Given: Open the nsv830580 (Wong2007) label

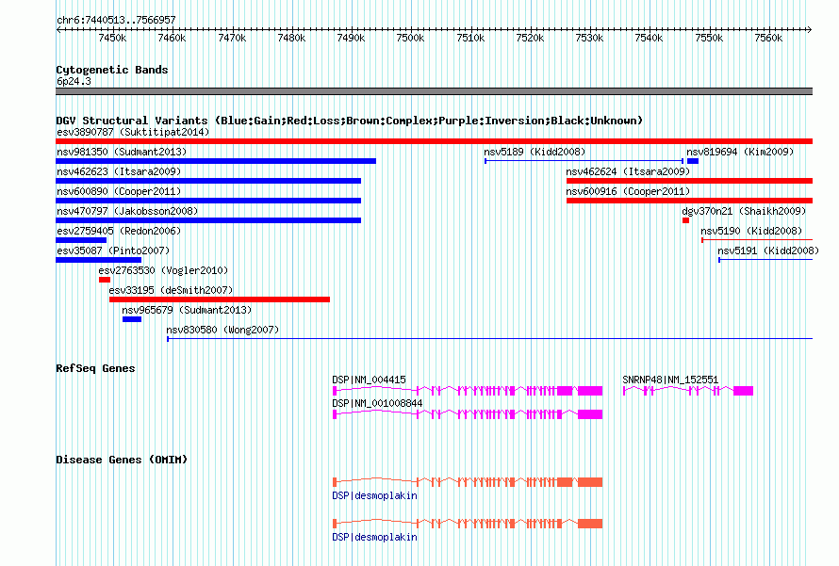Looking at the screenshot, I should pyautogui.click(x=222, y=330).
